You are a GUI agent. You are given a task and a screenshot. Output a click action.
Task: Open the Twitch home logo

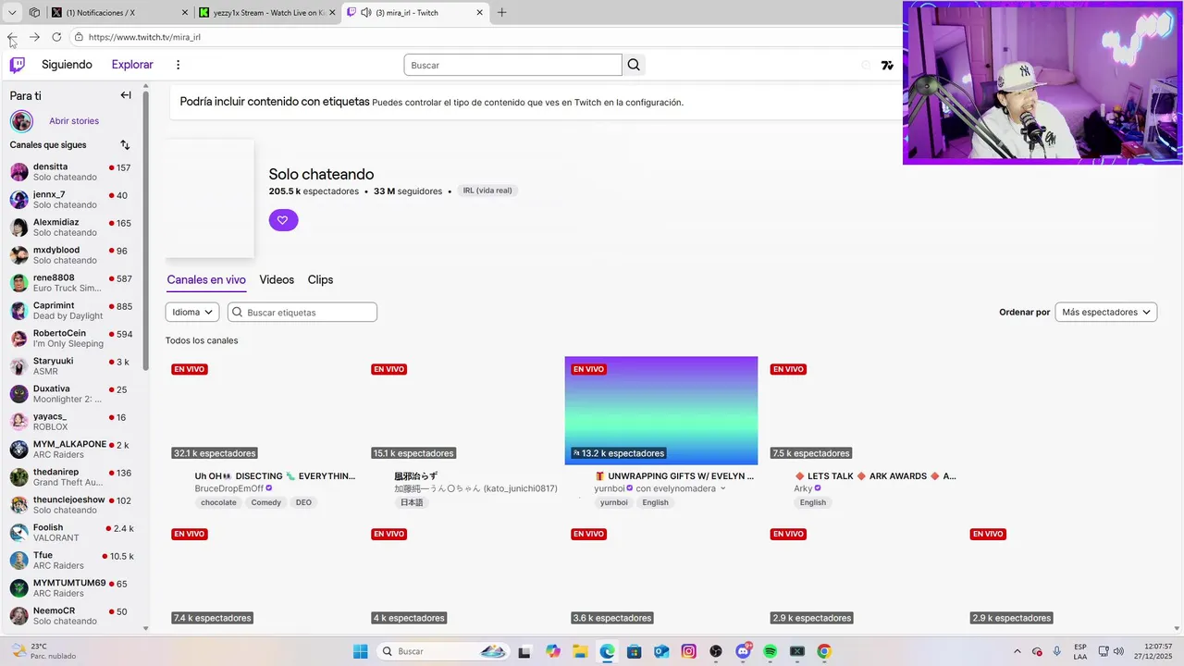pos(18,65)
